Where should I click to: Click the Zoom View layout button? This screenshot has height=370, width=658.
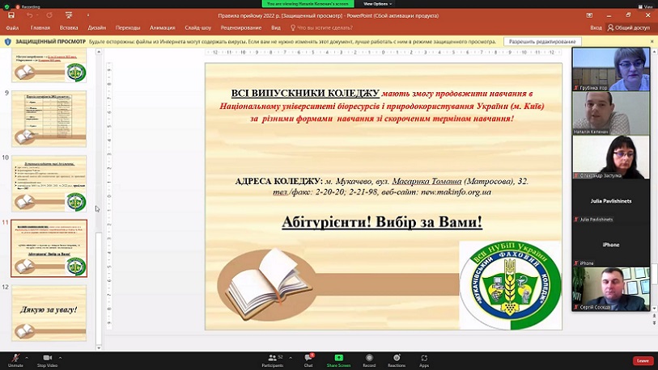pos(647,6)
